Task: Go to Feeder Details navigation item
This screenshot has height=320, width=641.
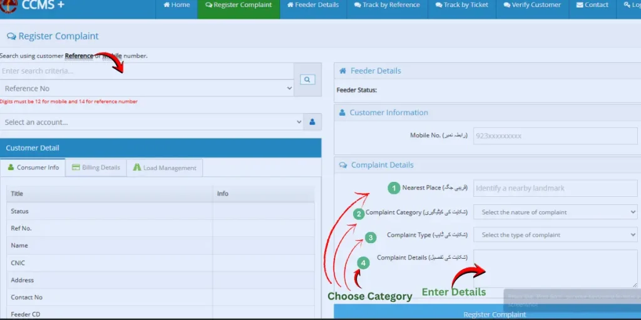Action: click(313, 5)
